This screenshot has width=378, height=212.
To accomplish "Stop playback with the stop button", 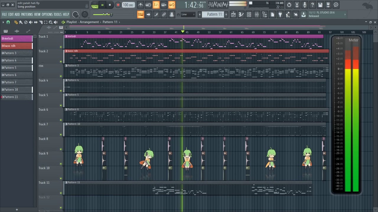I will [110, 5].
